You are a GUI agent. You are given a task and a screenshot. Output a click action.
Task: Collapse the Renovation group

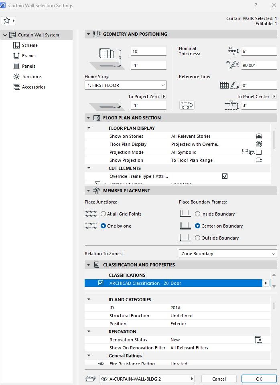[x=89, y=331]
